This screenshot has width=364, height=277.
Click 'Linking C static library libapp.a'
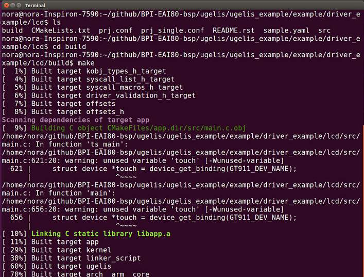(x=101, y=234)
